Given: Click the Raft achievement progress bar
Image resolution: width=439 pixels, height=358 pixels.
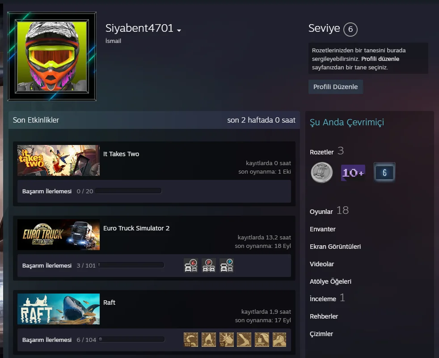Looking at the screenshot, I should [x=131, y=340].
